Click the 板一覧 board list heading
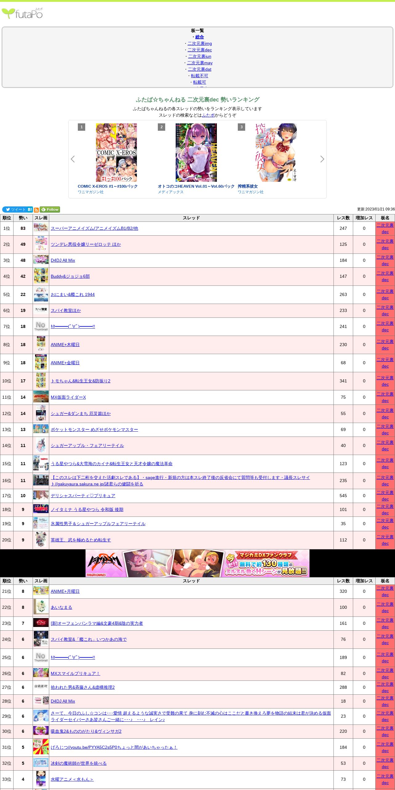 tap(197, 30)
